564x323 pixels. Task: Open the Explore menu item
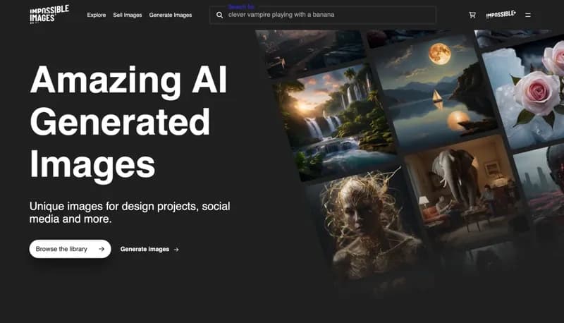tap(97, 15)
